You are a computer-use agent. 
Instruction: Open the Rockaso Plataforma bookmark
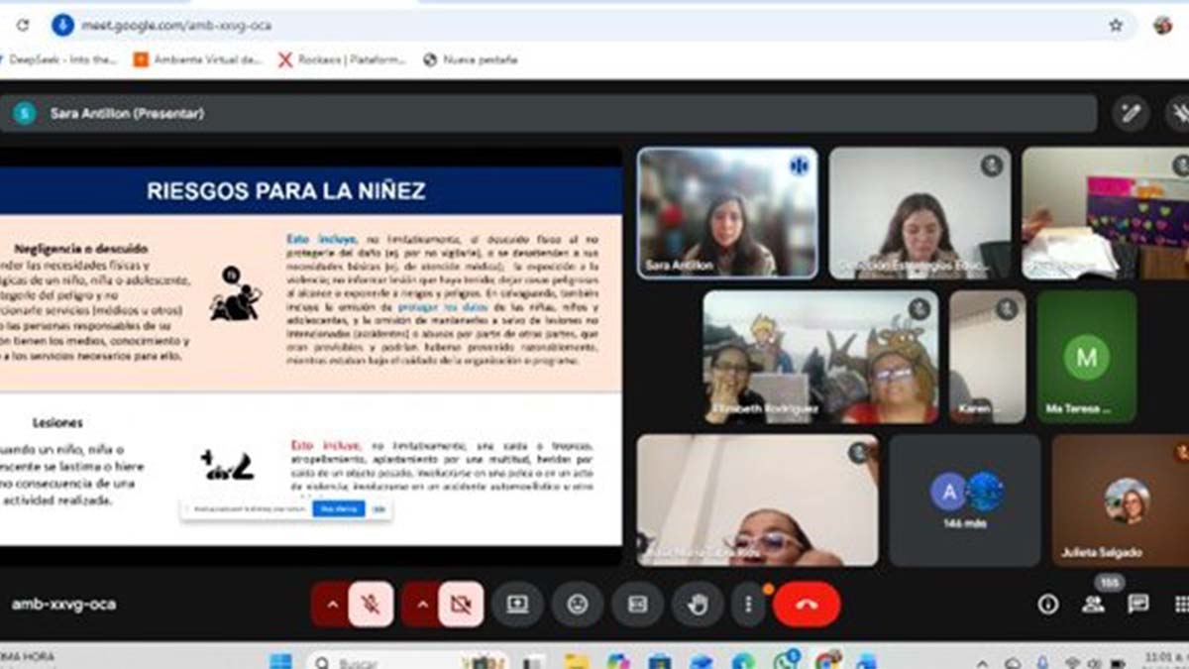point(342,59)
